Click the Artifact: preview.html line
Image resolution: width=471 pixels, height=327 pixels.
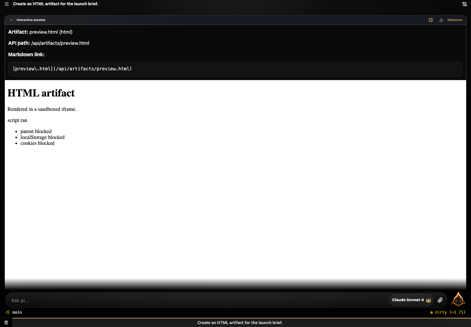click(40, 32)
